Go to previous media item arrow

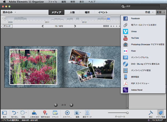click(x=43, y=26)
